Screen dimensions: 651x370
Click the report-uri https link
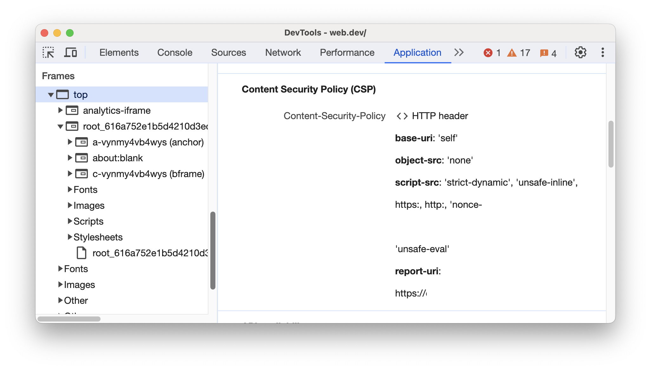(x=407, y=293)
